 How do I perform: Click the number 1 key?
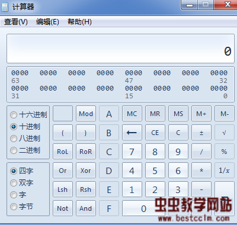pyautogui.click(x=132, y=189)
